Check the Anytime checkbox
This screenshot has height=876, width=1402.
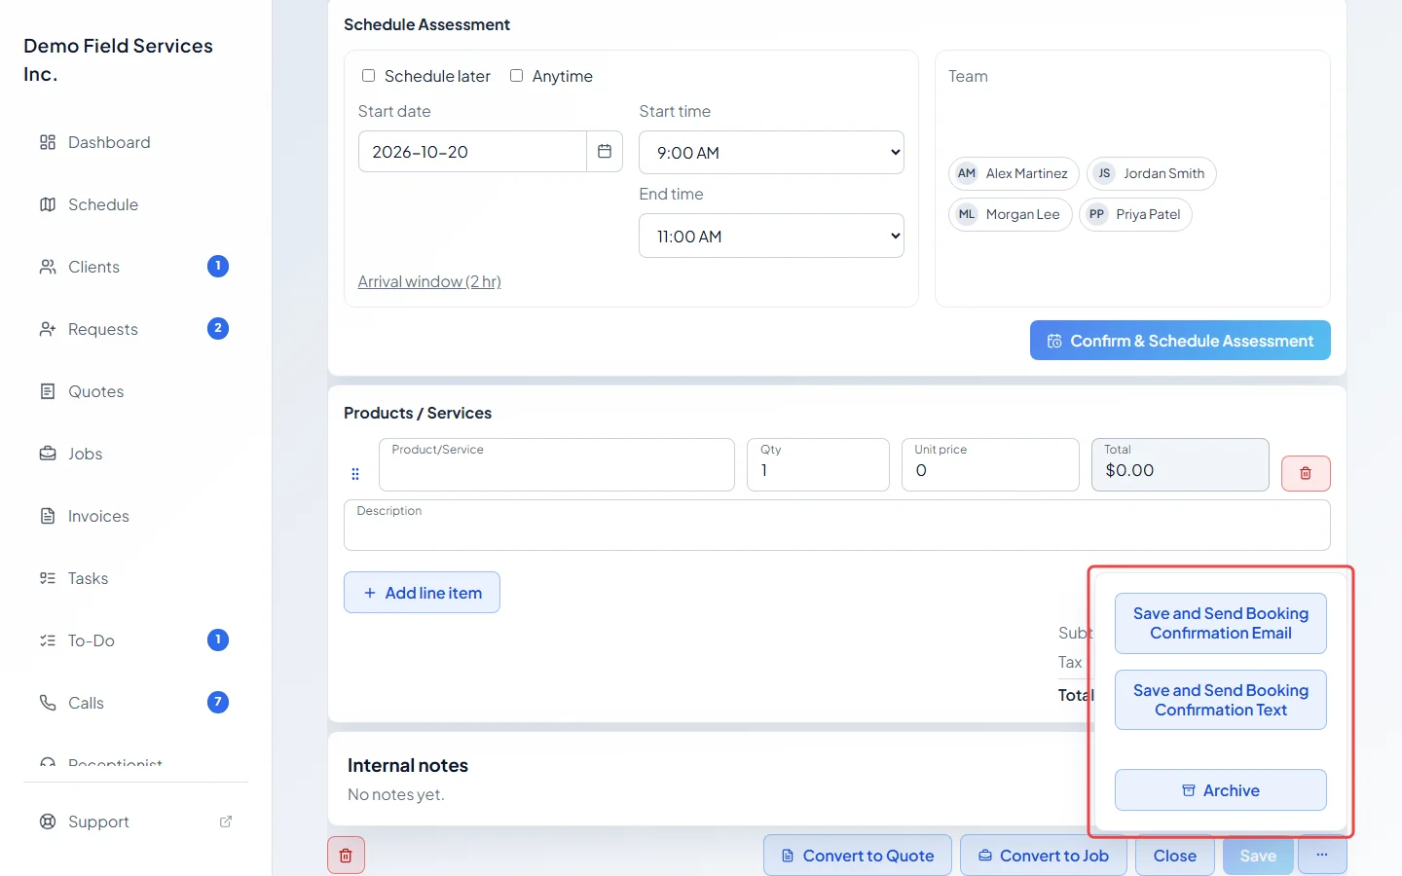click(516, 76)
